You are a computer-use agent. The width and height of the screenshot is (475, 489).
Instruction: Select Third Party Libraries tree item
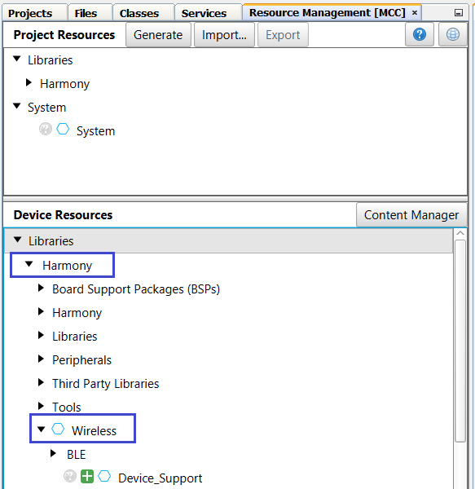pyautogui.click(x=106, y=384)
